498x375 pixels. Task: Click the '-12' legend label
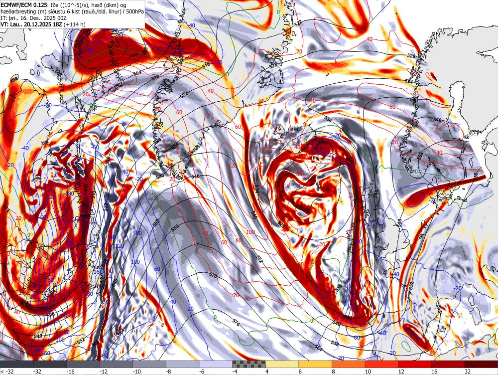click(x=103, y=371)
